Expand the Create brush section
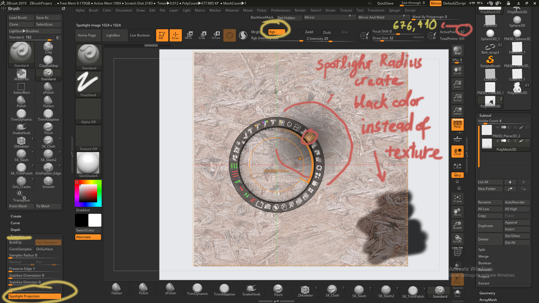Viewport: 539px width, 303px height. pyautogui.click(x=16, y=216)
